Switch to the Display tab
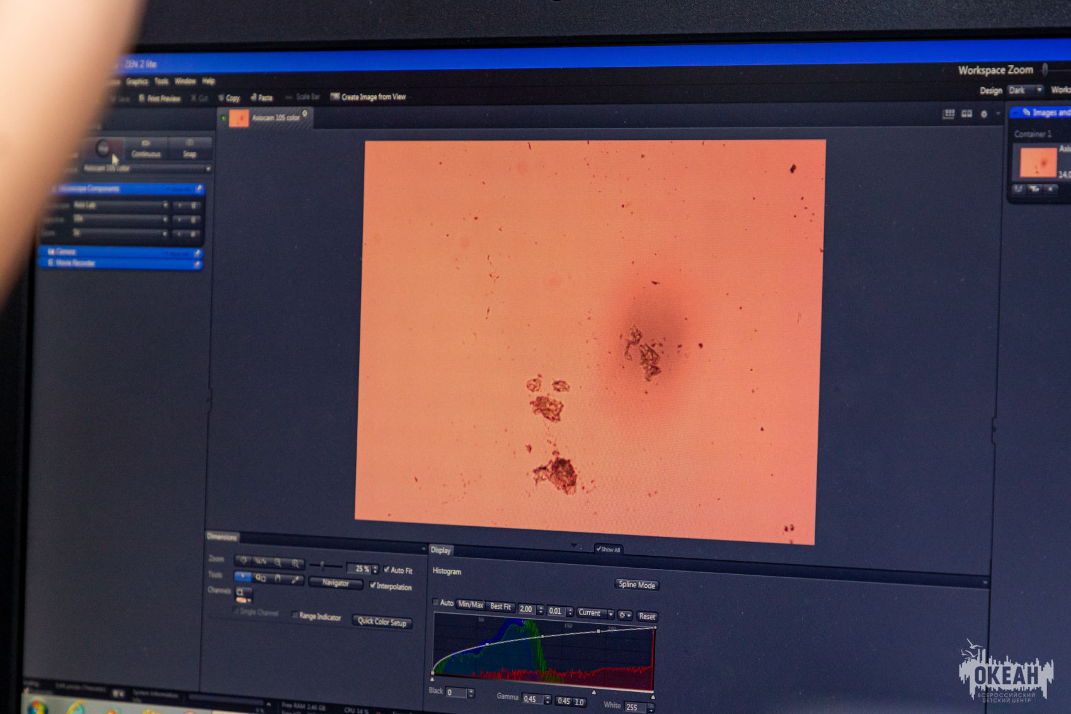The width and height of the screenshot is (1071, 714). [440, 550]
